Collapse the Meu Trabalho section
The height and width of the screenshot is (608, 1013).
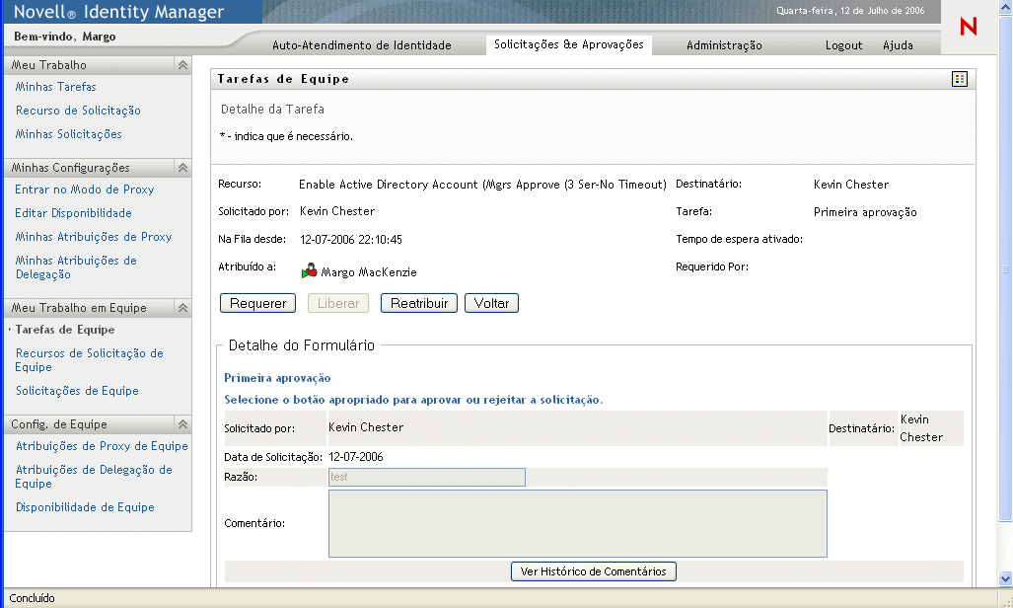pos(182,65)
